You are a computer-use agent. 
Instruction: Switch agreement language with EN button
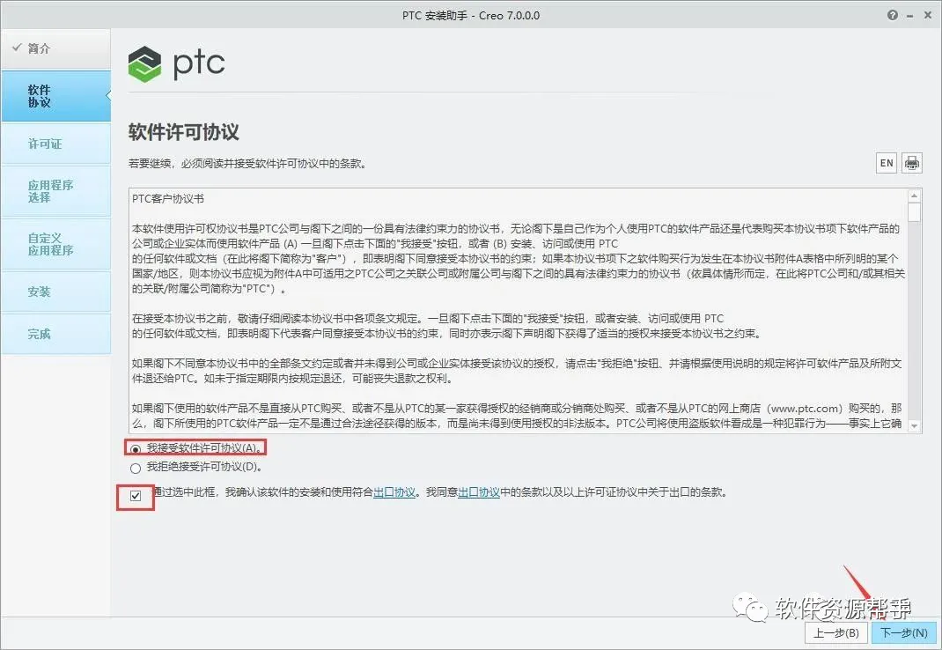887,163
